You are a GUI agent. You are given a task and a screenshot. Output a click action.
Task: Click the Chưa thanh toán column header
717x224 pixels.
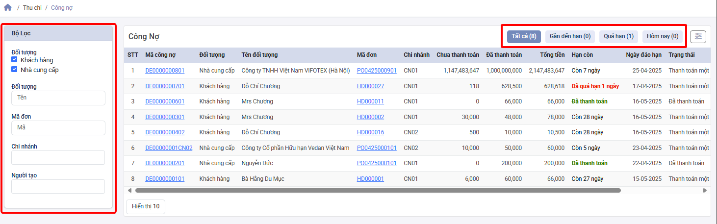coord(458,55)
